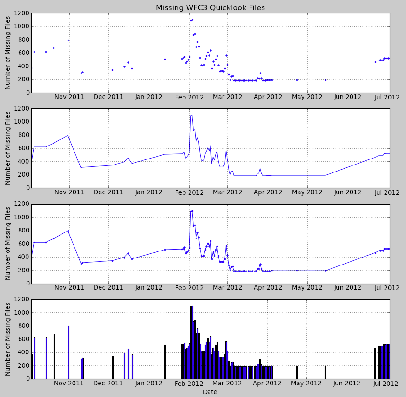
Task: Click the lone blue bar in mid-May 2012
Action: pyautogui.click(x=325, y=372)
